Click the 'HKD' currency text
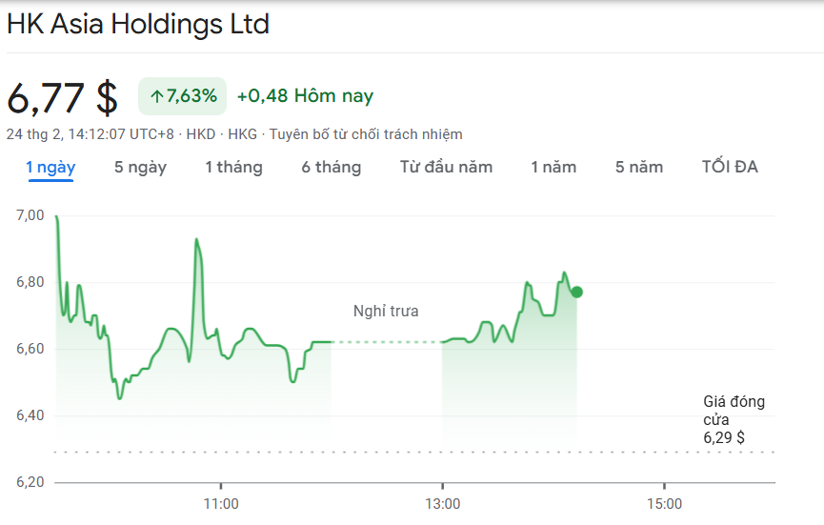This screenshot has height=525, width=824. tap(201, 134)
